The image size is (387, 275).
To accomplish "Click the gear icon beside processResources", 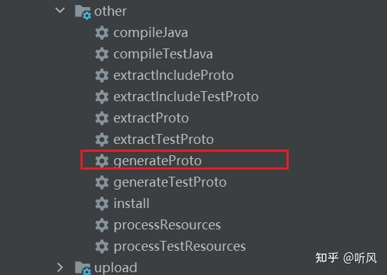I will (x=102, y=225).
